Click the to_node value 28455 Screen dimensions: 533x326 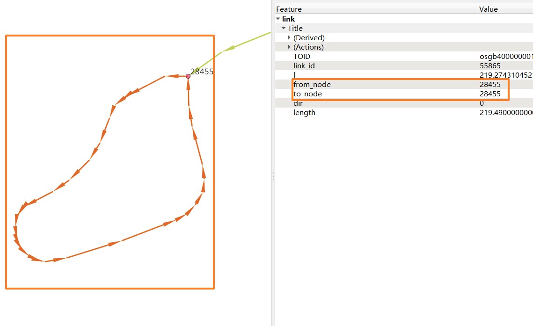point(490,94)
